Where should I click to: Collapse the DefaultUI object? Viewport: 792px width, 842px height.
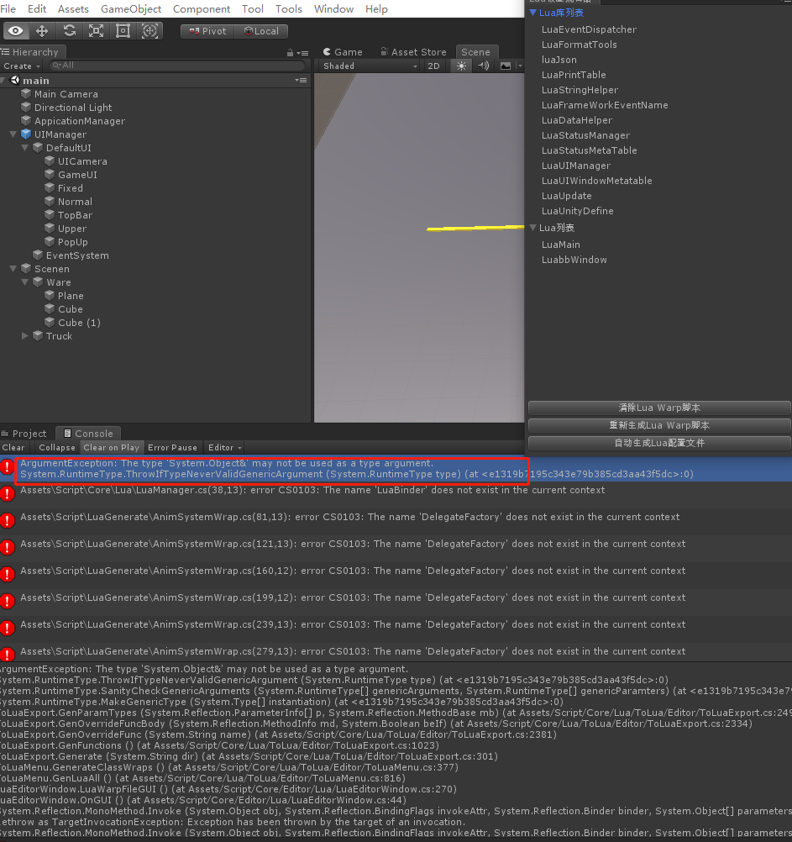pos(24,148)
